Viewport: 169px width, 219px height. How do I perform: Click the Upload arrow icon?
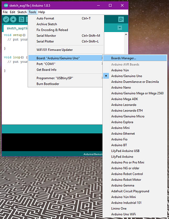[13, 19]
